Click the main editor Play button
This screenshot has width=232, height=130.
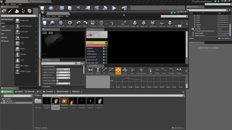[114, 8]
